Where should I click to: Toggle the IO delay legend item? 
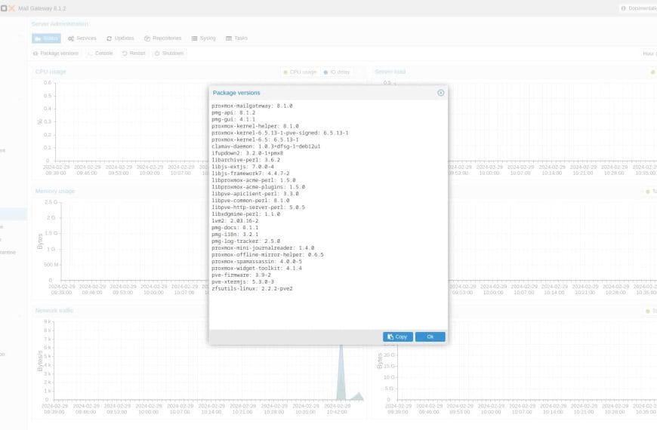337,72
